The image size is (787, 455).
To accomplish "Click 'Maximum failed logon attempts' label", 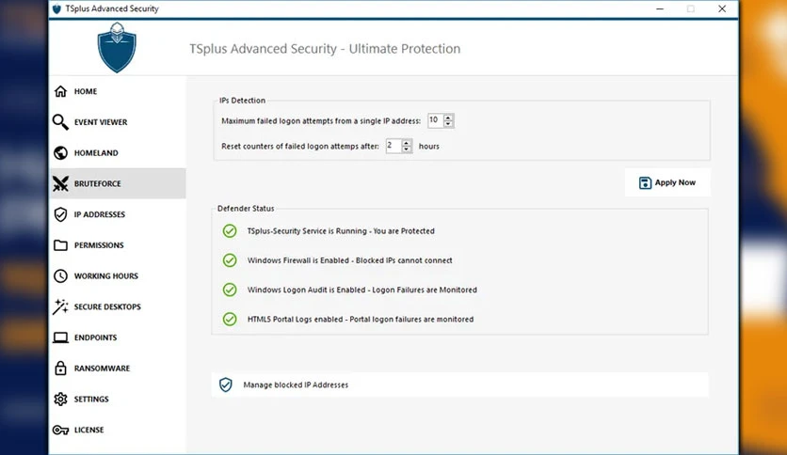I will (321, 120).
